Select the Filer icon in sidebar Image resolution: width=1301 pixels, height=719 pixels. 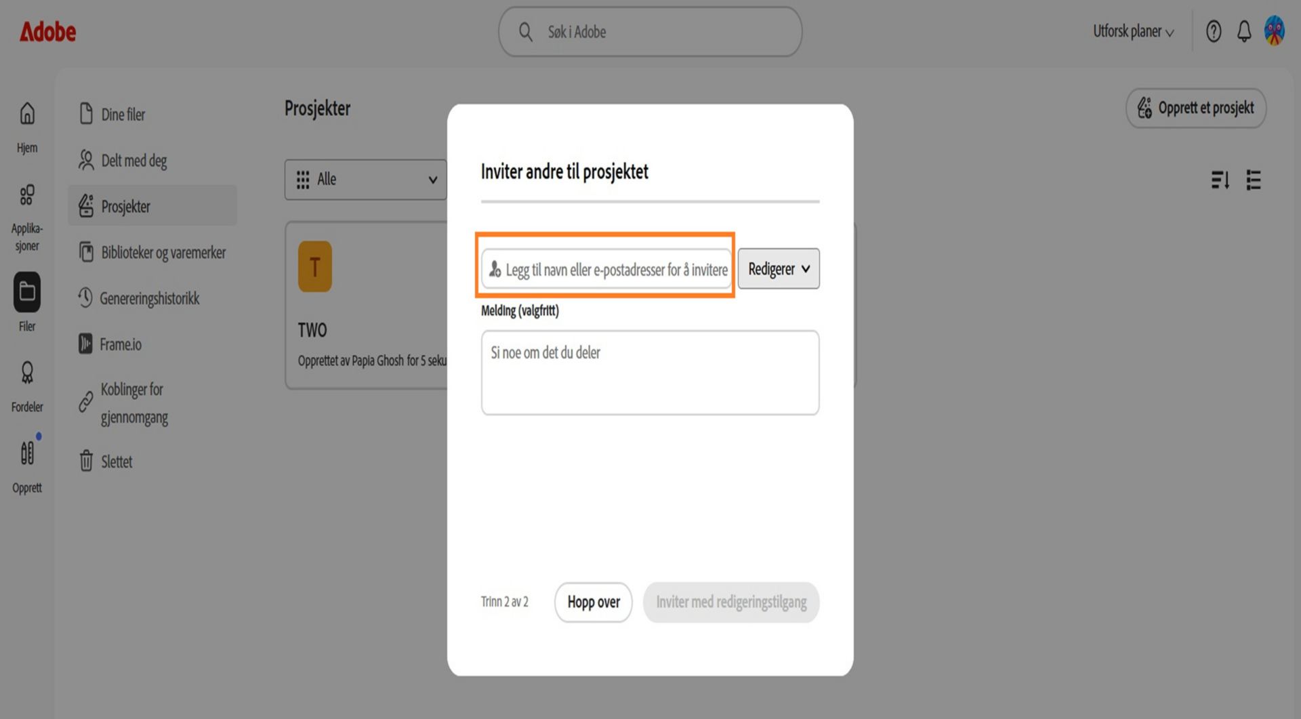click(x=27, y=292)
